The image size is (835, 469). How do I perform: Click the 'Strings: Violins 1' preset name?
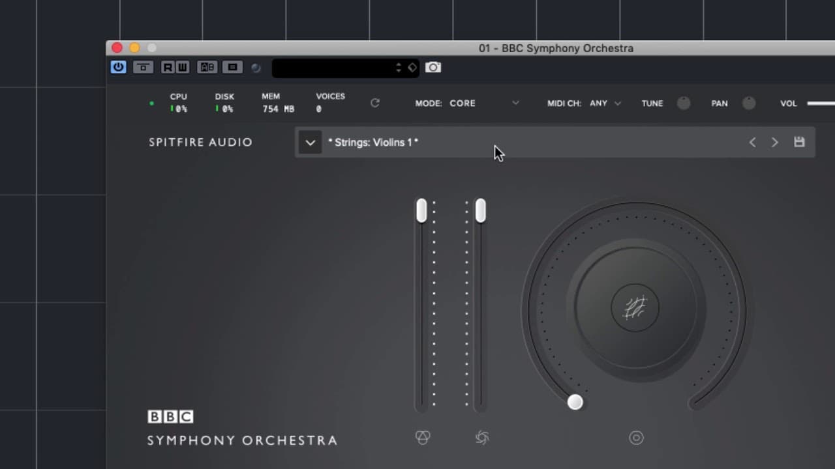click(x=373, y=142)
